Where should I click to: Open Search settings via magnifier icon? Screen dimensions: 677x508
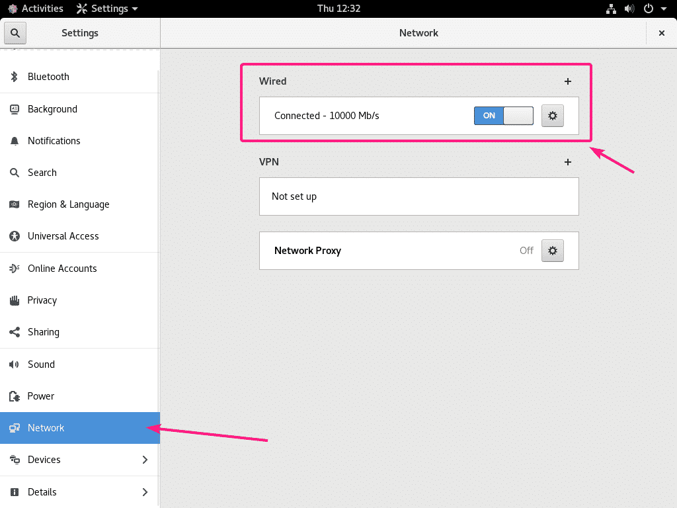[x=14, y=172]
